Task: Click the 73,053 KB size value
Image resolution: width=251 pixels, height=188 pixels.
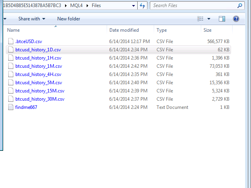Action: [220, 66]
